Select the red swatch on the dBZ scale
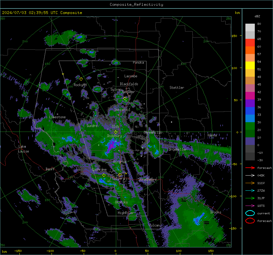273x255 pixels. pyautogui.click(x=250, y=42)
